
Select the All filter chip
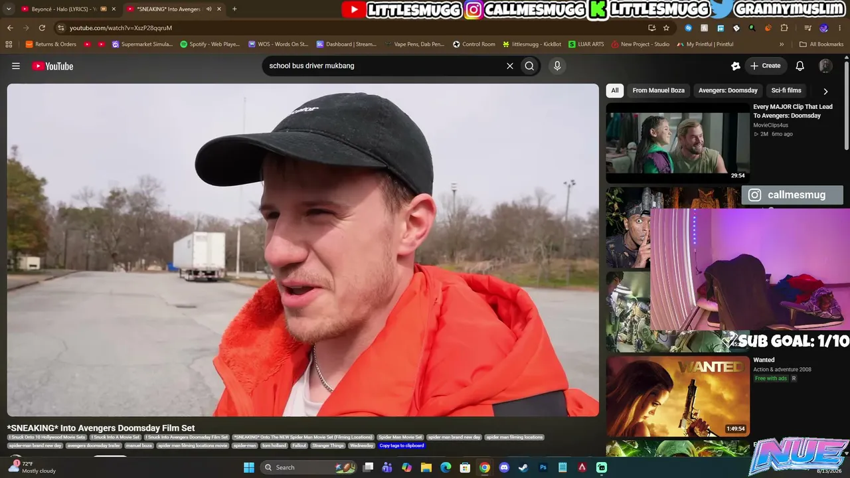coord(615,90)
